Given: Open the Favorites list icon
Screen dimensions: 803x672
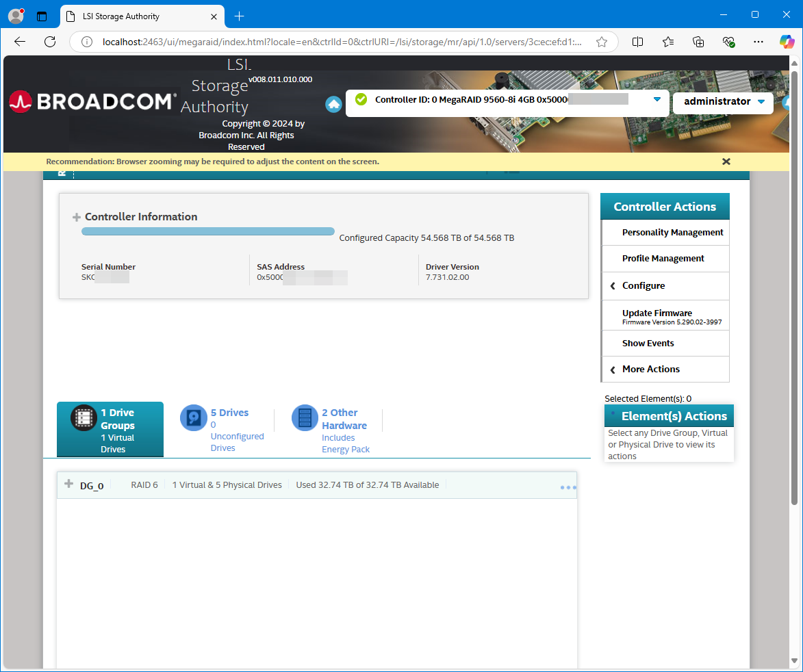Looking at the screenshot, I should tap(668, 42).
